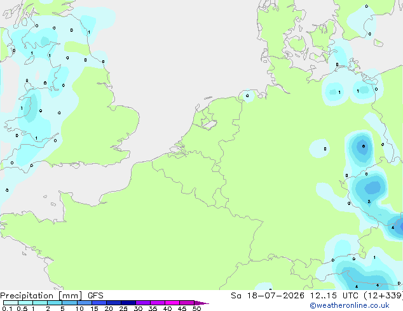Select the bright magenta 40–45 mm swatch

tap(172, 303)
